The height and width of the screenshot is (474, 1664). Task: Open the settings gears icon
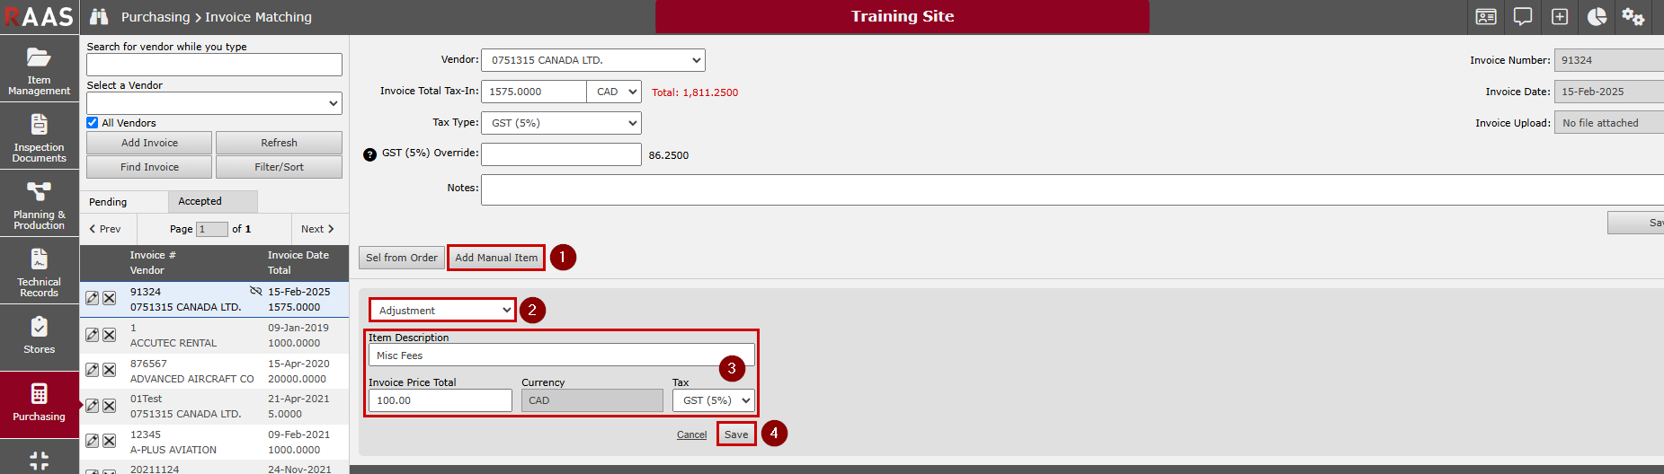(x=1633, y=17)
